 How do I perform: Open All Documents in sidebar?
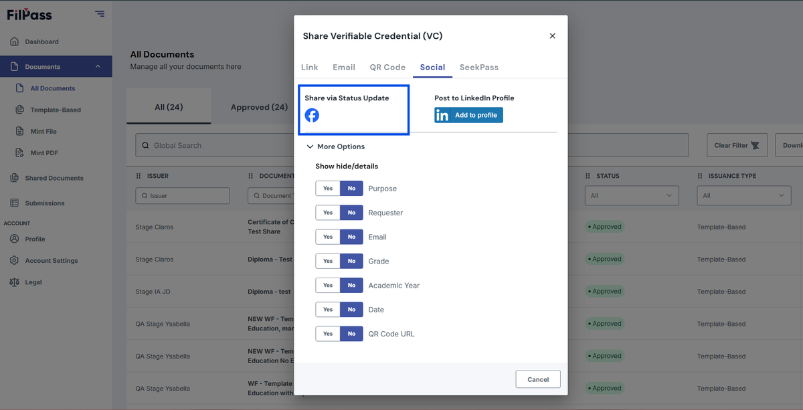point(53,88)
